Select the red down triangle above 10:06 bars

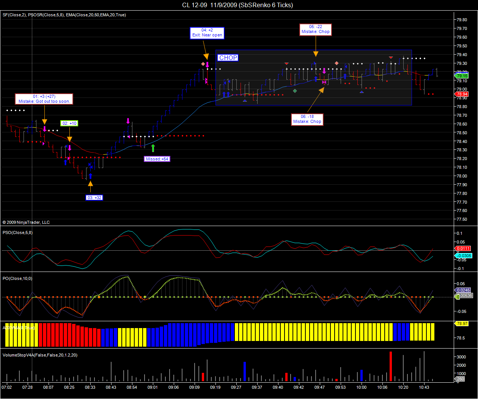click(391, 58)
